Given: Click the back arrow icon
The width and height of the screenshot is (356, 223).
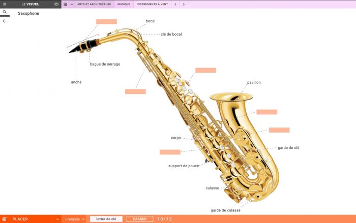Looking at the screenshot, I should point(5,21).
